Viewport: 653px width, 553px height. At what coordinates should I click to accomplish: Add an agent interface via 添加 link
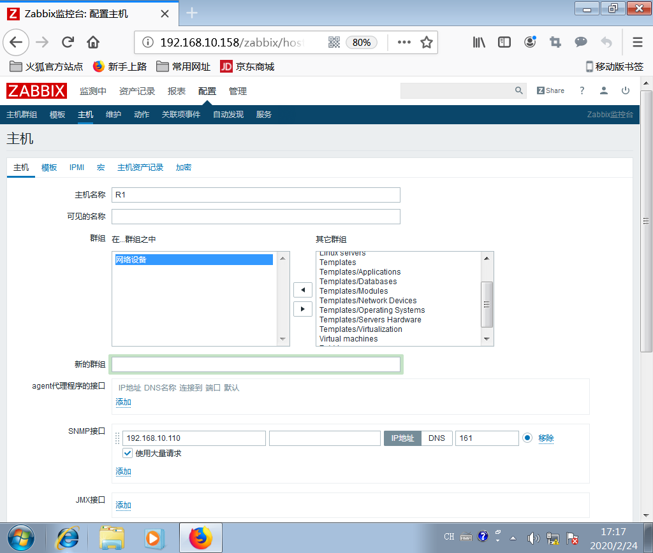(x=123, y=402)
